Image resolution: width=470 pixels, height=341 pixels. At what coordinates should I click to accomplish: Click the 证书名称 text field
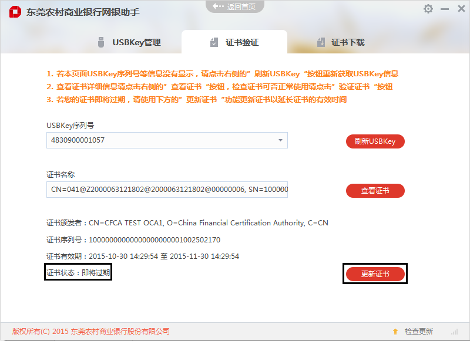(167, 190)
